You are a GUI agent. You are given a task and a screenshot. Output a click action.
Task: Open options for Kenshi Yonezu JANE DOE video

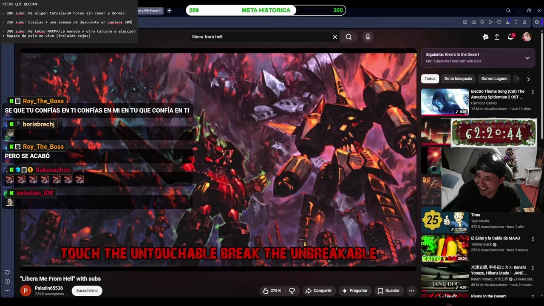pos(533,269)
